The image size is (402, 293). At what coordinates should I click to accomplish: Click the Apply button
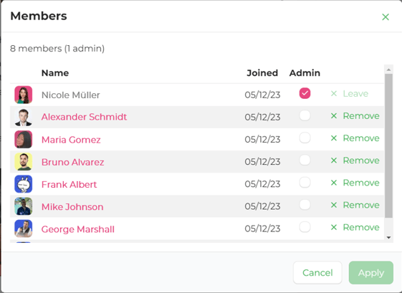[x=370, y=272]
